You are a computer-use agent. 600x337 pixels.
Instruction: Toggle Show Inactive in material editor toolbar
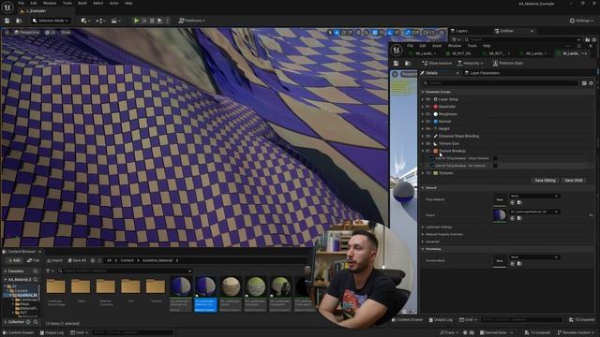click(x=437, y=63)
